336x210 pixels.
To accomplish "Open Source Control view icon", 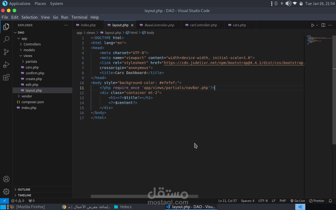I will pyautogui.click(x=6, y=52).
